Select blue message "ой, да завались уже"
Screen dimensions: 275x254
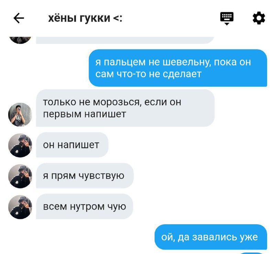[x=211, y=237]
